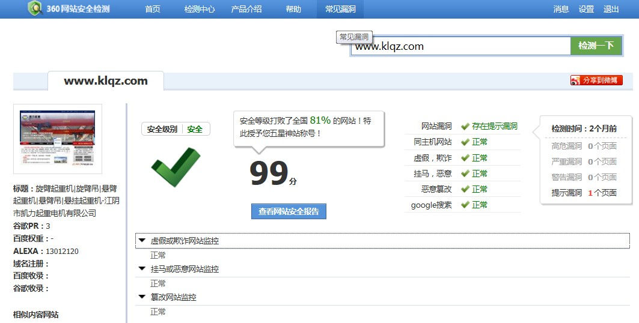Collapse the 虚假或欺诈网站监控 section
The width and height of the screenshot is (639, 323).
pyautogui.click(x=142, y=241)
